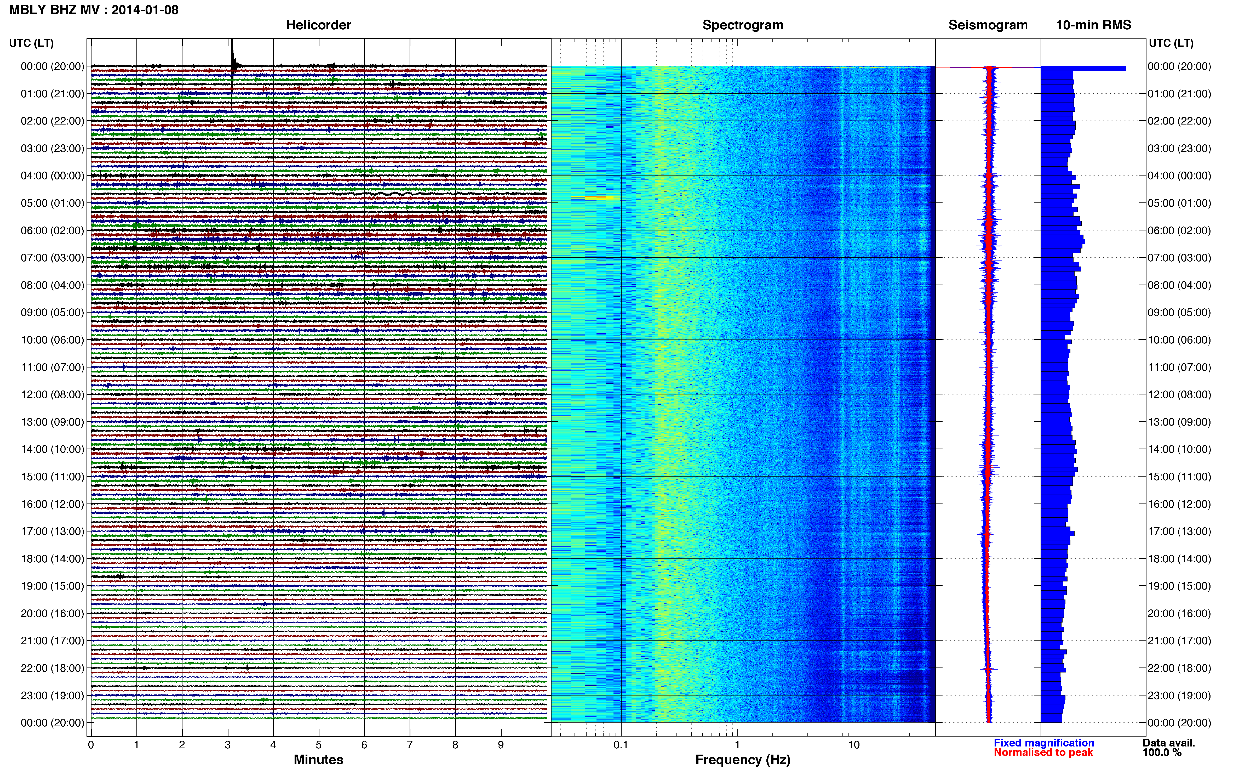Click helicorder time label 03:00 (23:00)
The image size is (1239, 775).
point(52,149)
